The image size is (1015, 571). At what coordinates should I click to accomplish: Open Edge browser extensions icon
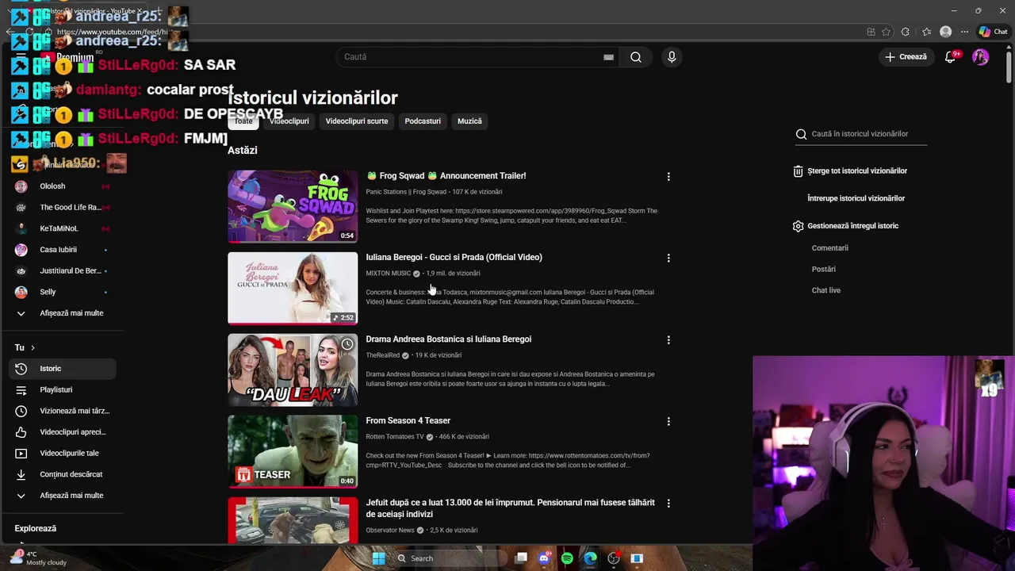(x=906, y=32)
